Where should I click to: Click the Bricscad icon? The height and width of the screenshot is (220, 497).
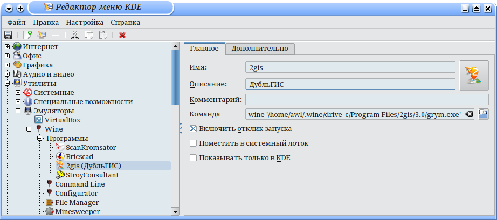(x=60, y=156)
